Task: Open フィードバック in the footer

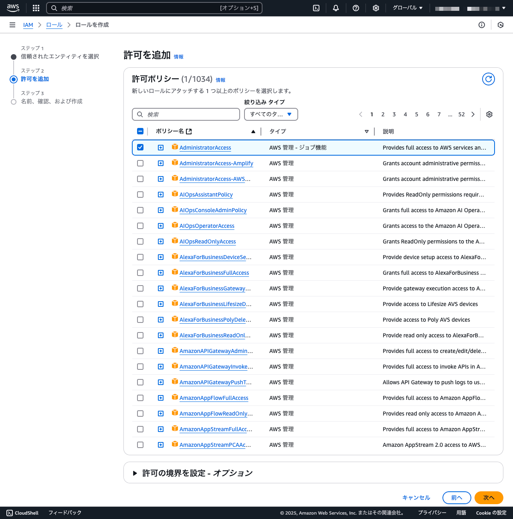Action: 65,513
